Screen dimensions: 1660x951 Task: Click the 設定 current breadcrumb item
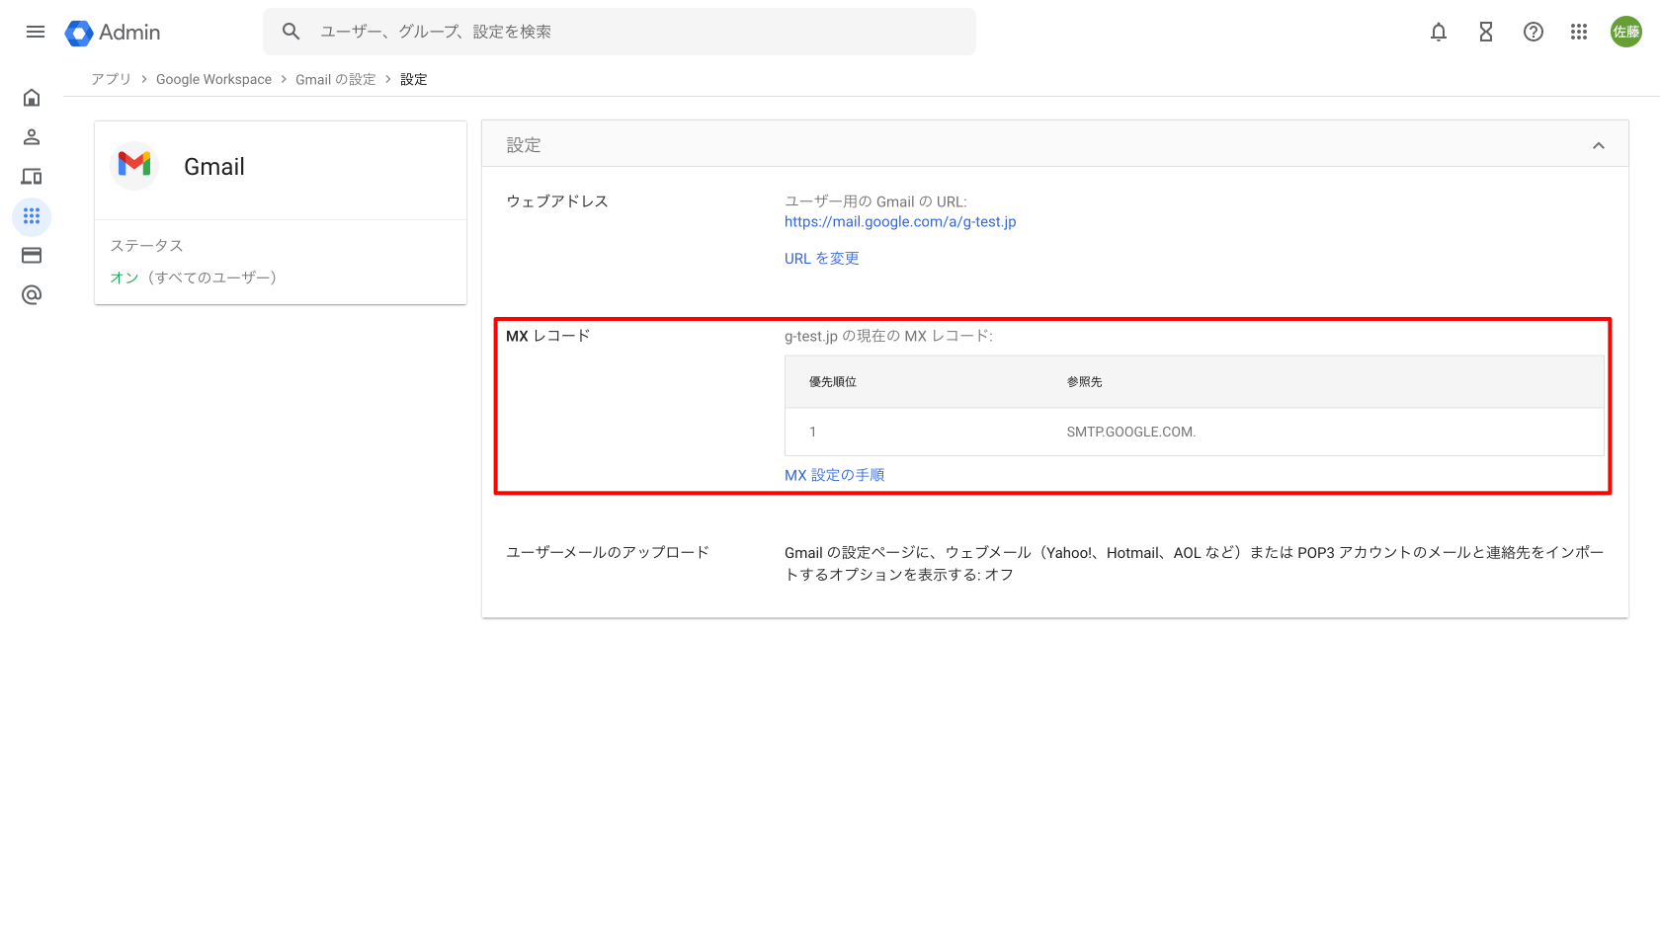(x=414, y=79)
